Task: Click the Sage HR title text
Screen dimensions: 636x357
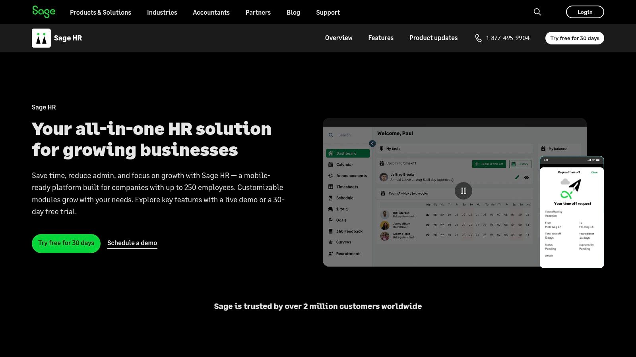Action: point(68,38)
